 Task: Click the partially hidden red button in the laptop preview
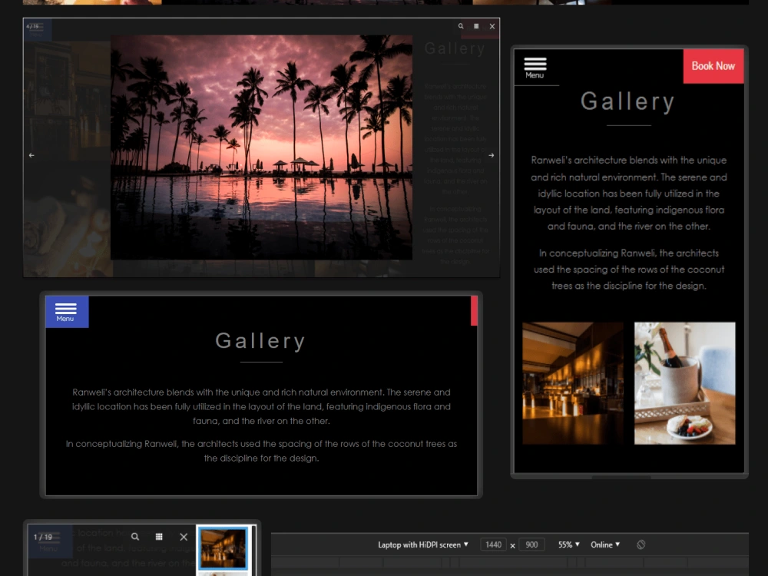pyautogui.click(x=474, y=310)
